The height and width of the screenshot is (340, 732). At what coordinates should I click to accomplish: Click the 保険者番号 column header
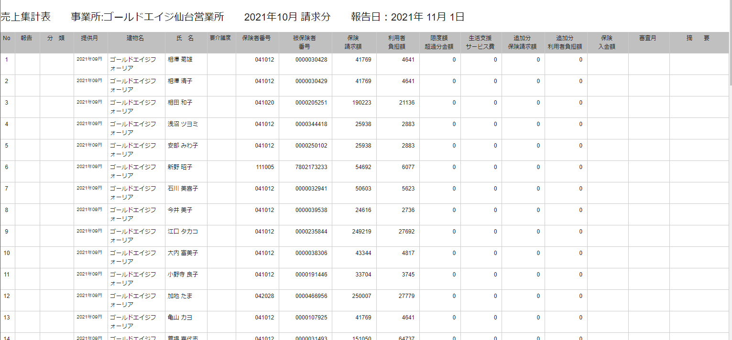(257, 38)
